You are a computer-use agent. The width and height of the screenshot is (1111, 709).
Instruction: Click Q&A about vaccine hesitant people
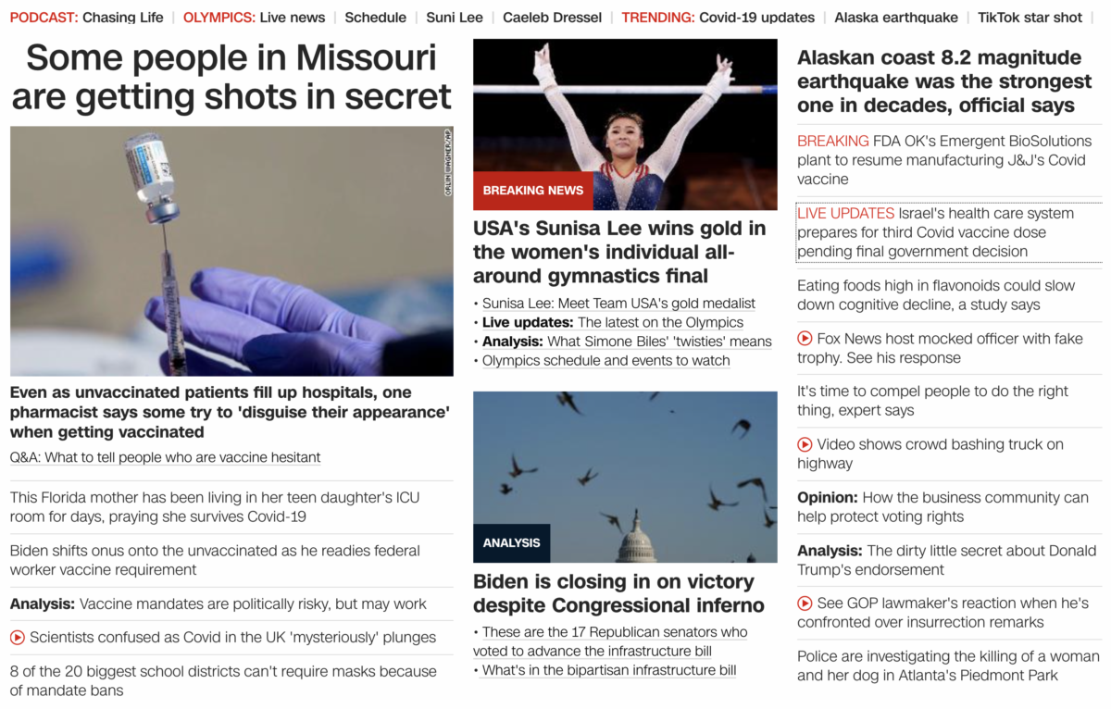166,457
